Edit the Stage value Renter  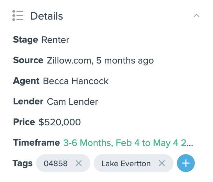[x=55, y=40]
